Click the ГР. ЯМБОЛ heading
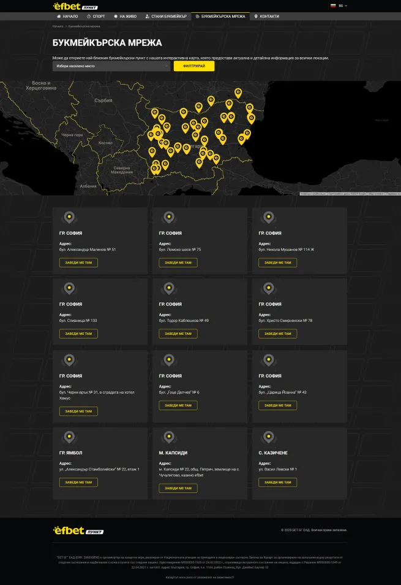The height and width of the screenshot is (585, 401). tap(71, 453)
